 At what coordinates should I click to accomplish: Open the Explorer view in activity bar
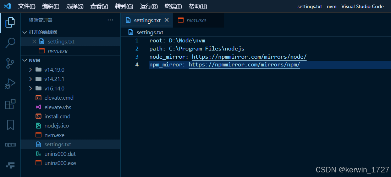click(x=10, y=23)
